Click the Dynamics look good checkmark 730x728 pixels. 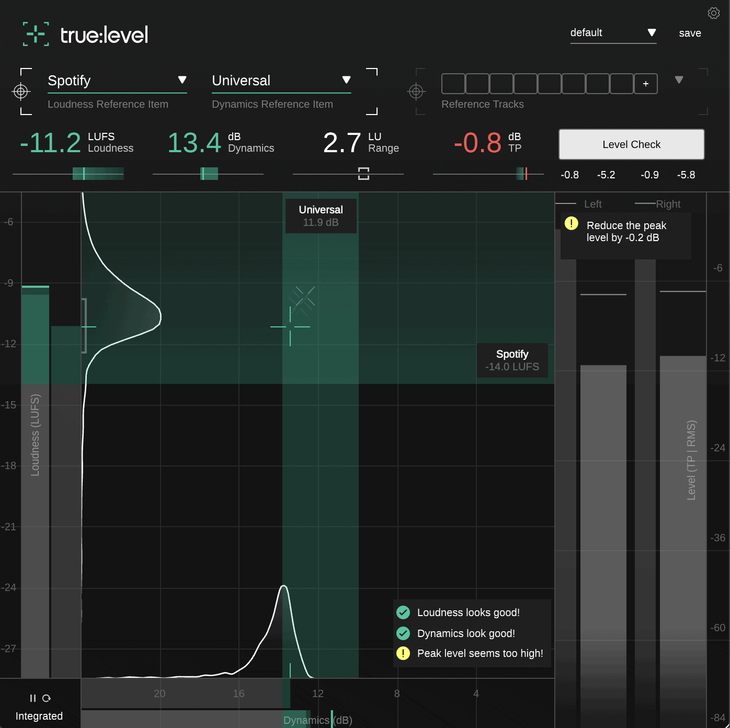[403, 633]
